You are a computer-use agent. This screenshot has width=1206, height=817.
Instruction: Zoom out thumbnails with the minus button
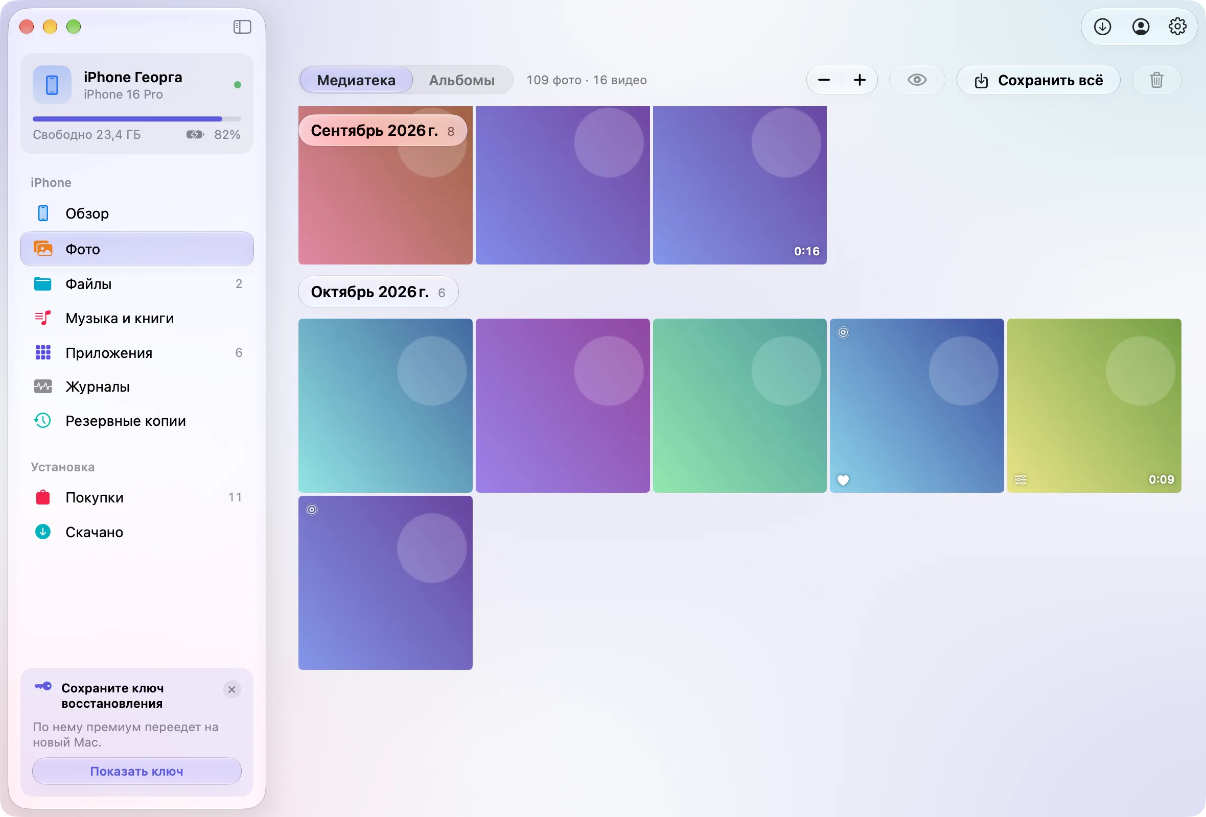click(x=824, y=80)
